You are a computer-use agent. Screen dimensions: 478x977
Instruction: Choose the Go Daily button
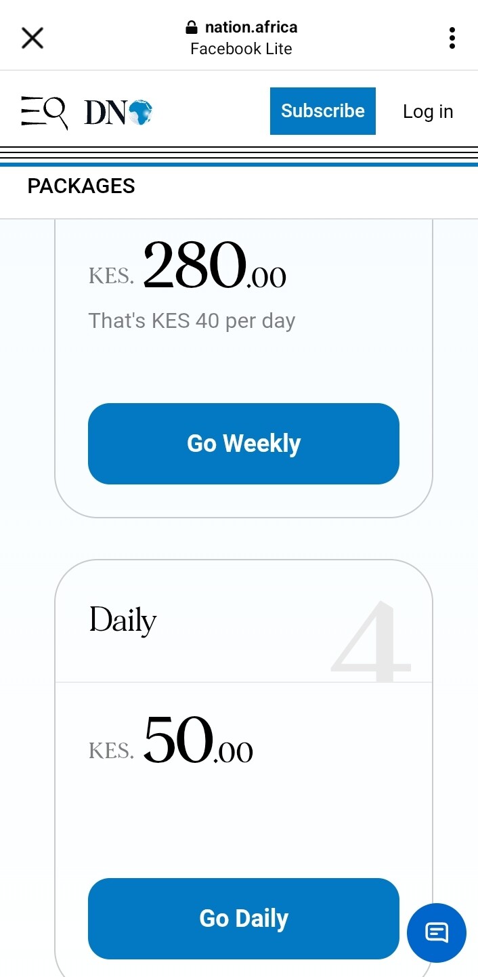244,919
